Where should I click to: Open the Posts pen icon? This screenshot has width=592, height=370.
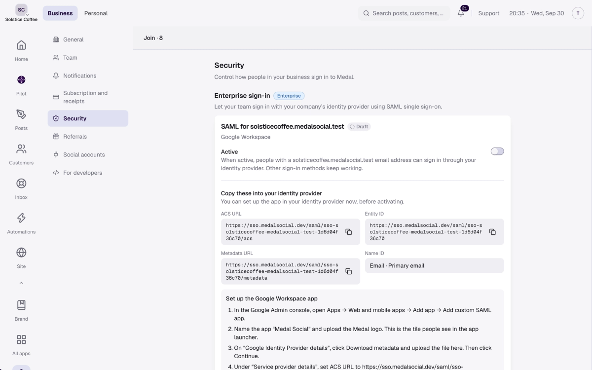point(21,114)
